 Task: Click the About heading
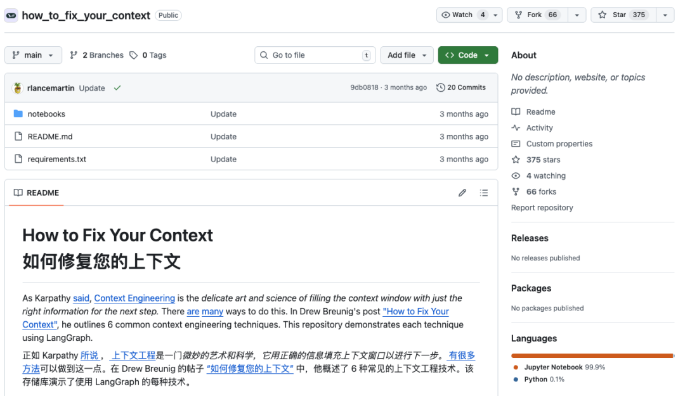click(523, 56)
